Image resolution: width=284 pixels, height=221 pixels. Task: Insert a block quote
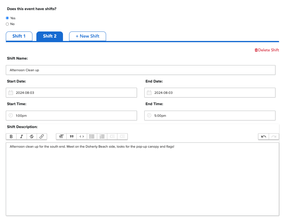72,137
